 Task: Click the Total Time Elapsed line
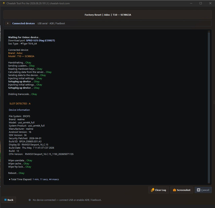pos(34,179)
